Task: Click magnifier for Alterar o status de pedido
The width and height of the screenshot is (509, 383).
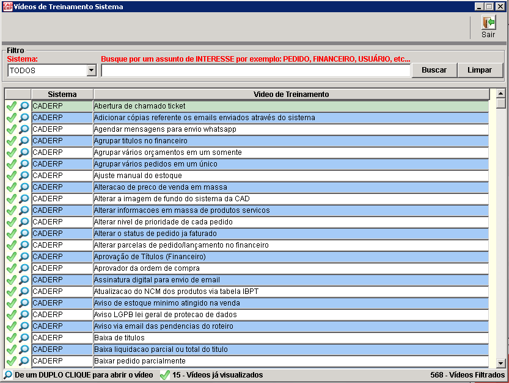Action: (24, 234)
